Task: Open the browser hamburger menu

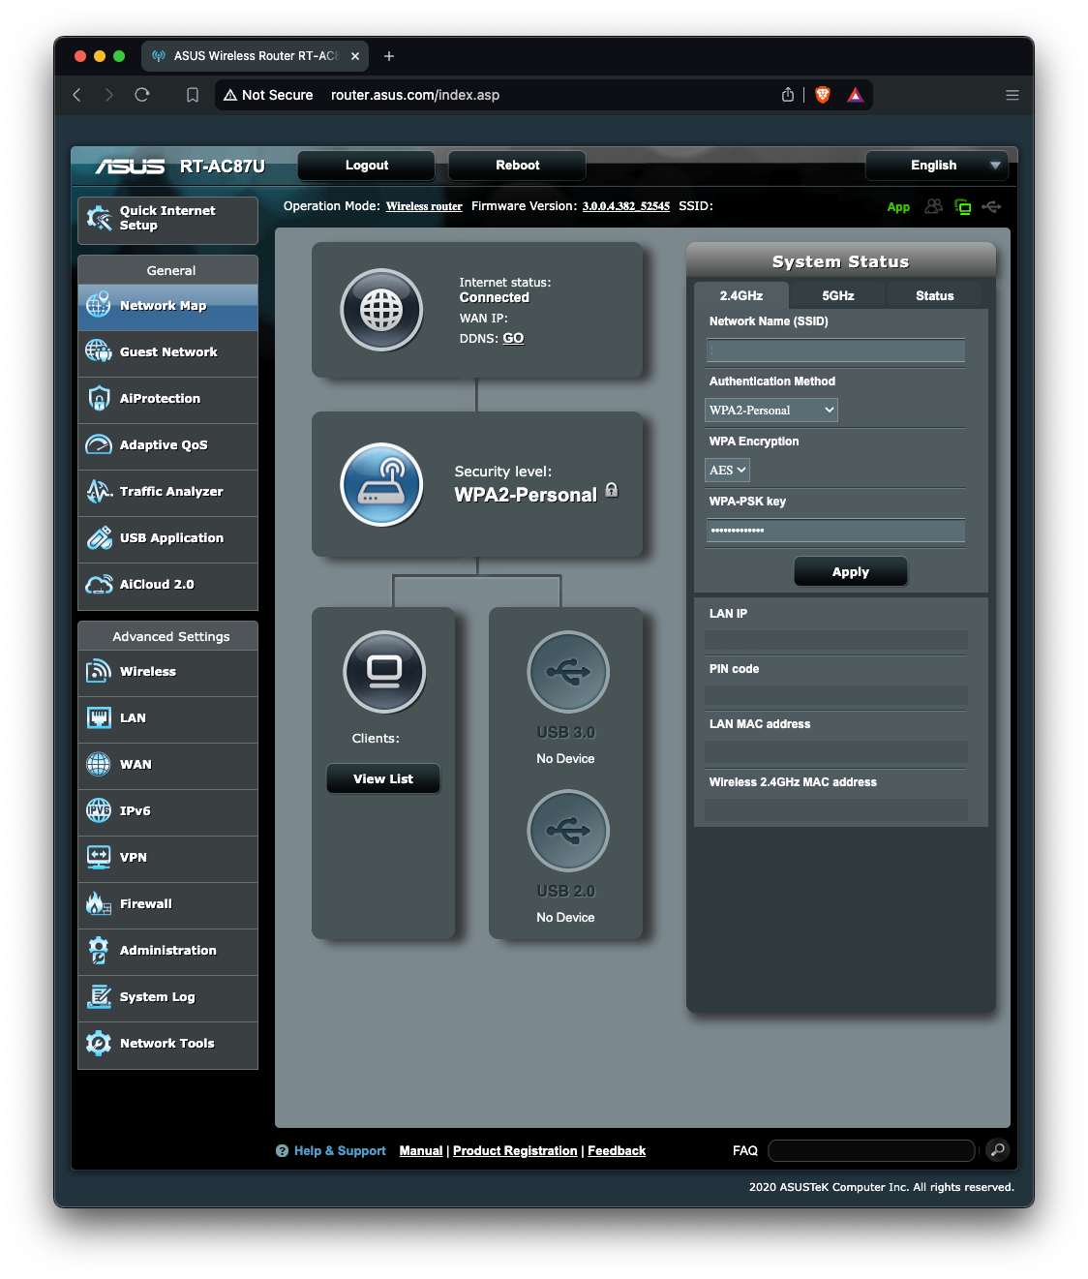Action: [1012, 95]
